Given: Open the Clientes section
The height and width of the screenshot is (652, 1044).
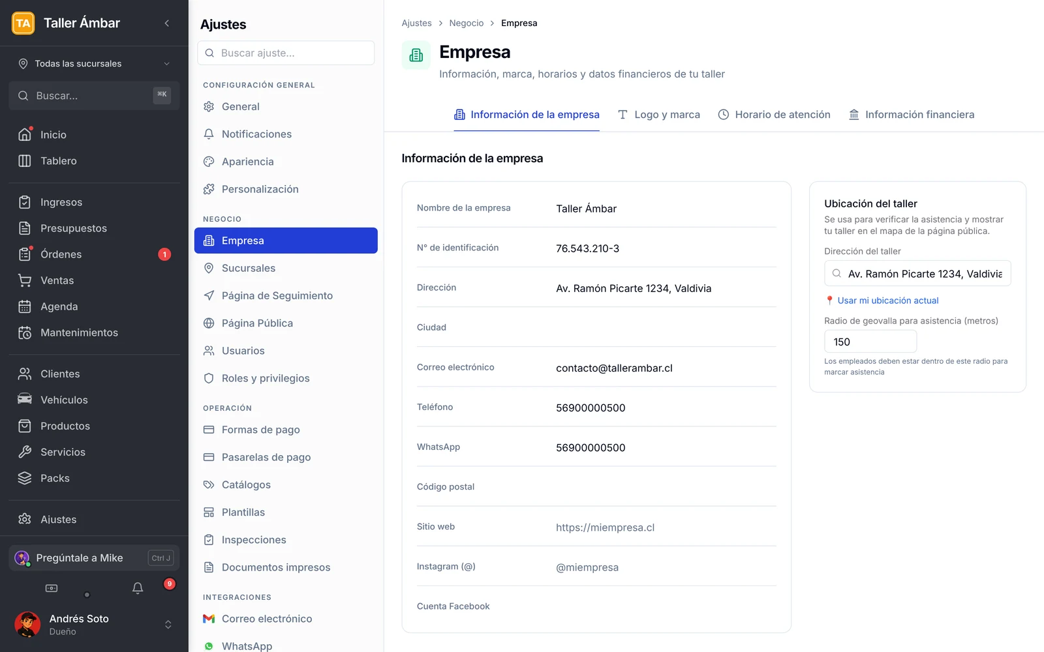Looking at the screenshot, I should coord(94,374).
